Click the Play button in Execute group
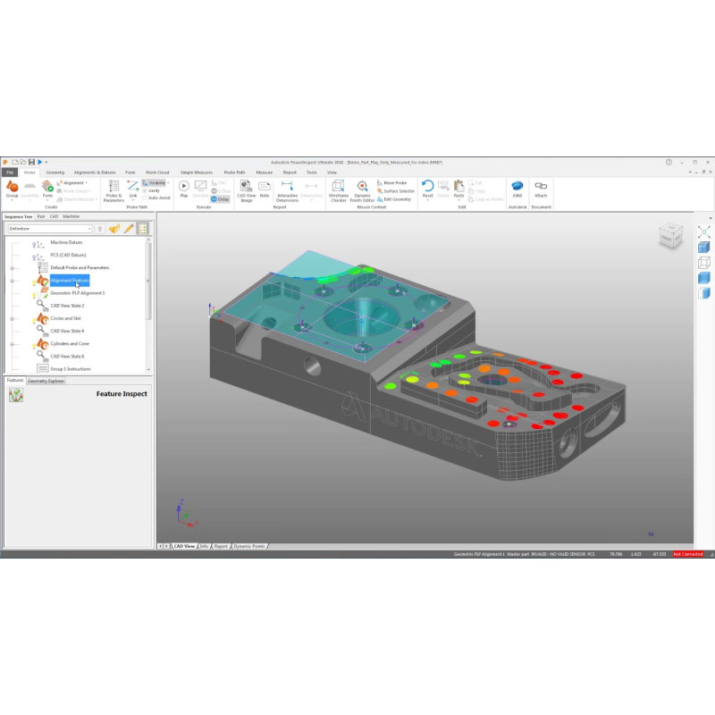The image size is (715, 715). (x=184, y=189)
